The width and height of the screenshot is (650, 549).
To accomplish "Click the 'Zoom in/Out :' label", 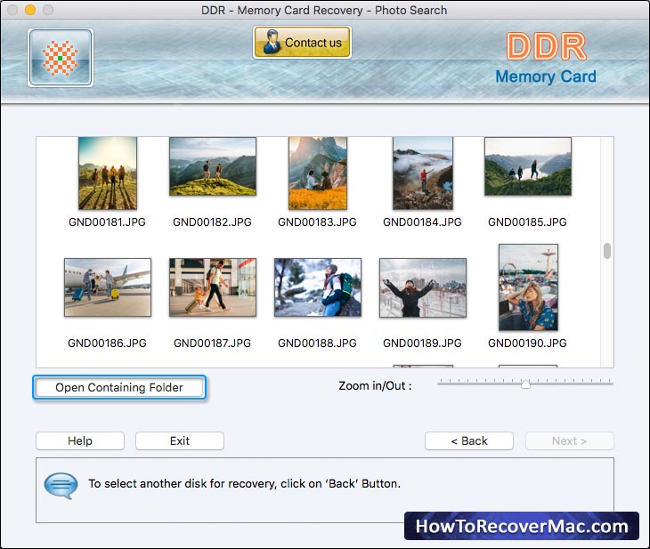I will (375, 386).
